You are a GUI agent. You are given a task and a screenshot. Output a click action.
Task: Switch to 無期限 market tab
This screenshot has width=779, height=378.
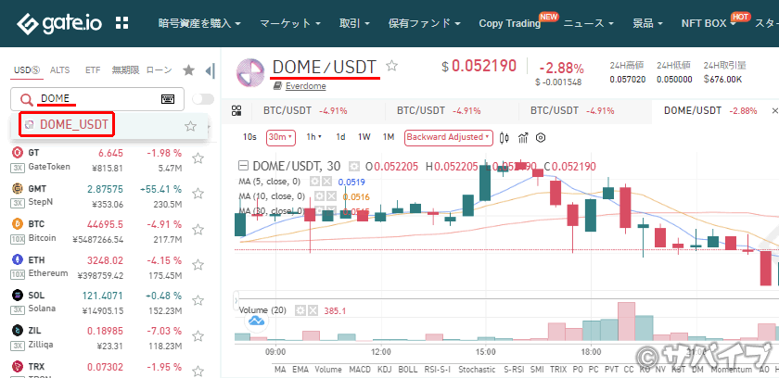click(124, 70)
